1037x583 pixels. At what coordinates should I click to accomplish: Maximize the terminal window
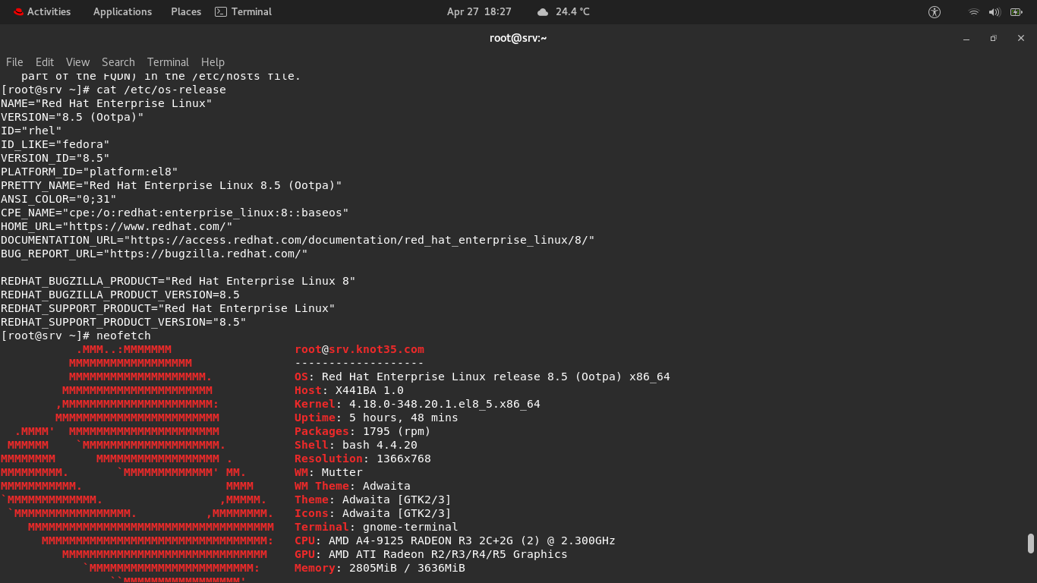pos(993,38)
